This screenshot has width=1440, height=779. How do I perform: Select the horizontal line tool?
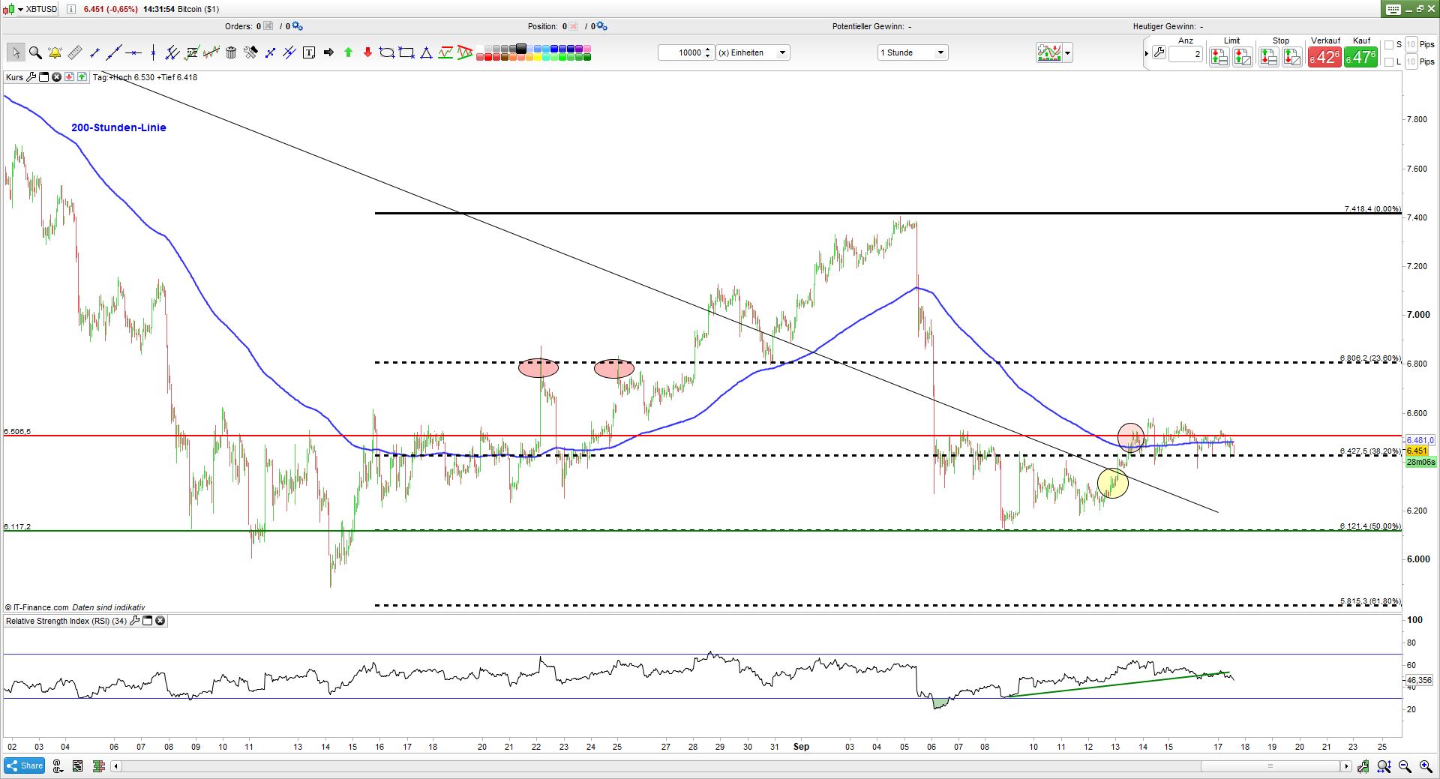point(133,52)
